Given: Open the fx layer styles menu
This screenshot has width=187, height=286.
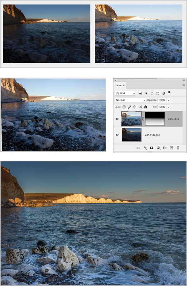Looking at the screenshot, I should [x=145, y=148].
